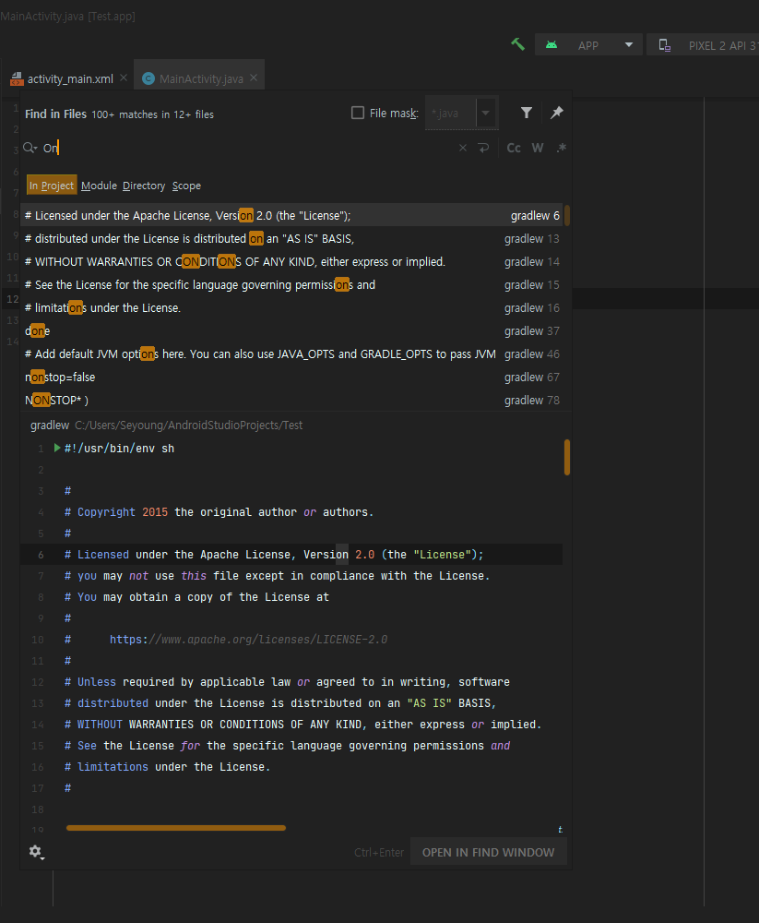The height and width of the screenshot is (923, 759).
Task: Click the filter search results funnel icon
Action: [527, 113]
